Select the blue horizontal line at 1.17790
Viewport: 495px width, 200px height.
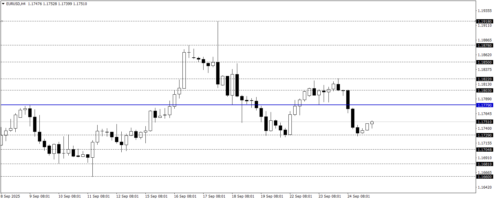click(x=238, y=105)
